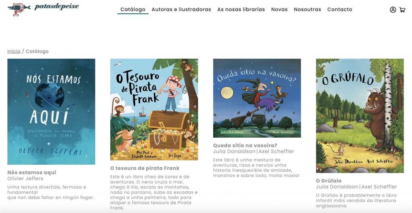Open O Grúfalo book cover
This screenshot has height=213, width=412.
click(360, 116)
